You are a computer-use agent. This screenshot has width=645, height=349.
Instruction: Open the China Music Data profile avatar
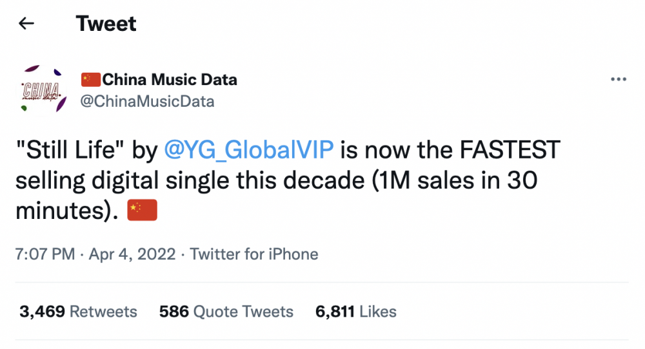click(41, 90)
